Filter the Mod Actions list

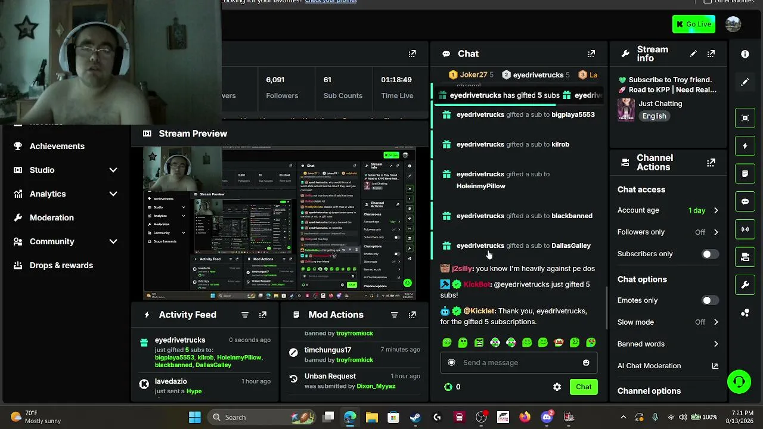(x=394, y=315)
